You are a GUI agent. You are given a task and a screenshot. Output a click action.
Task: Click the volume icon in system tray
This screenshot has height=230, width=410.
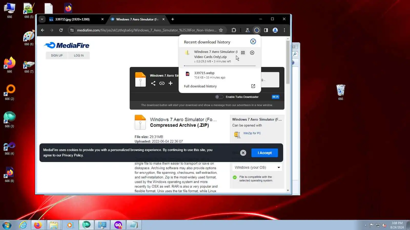(384, 225)
